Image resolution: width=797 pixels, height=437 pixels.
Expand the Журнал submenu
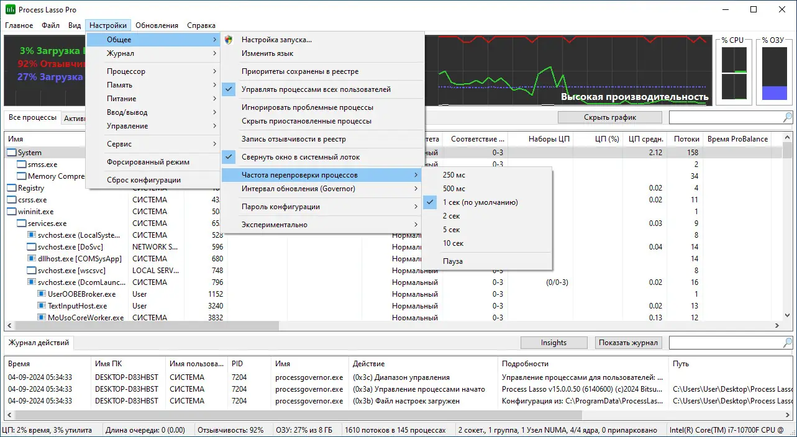[x=153, y=53]
